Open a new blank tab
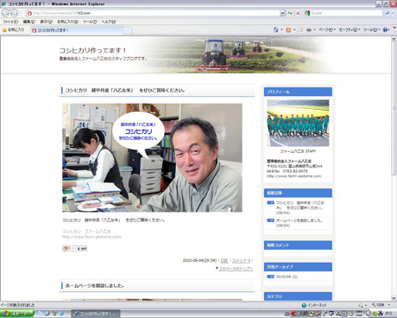Viewport: 397px width, 318px height. pyautogui.click(x=128, y=30)
